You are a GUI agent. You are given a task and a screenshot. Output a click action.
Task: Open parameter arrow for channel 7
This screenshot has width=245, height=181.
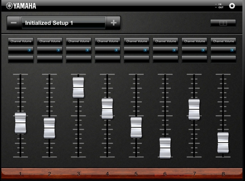tap(203, 50)
